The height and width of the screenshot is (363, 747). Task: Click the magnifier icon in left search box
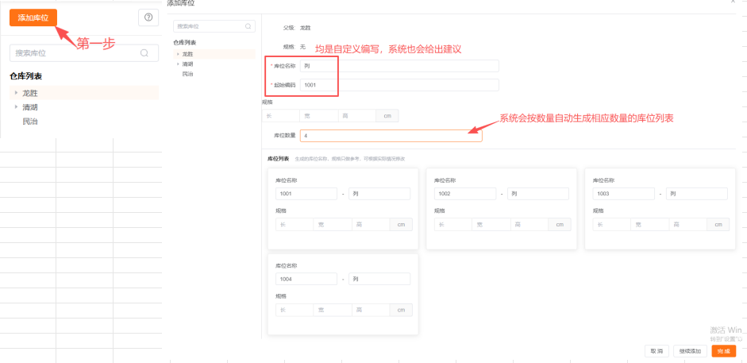[x=144, y=53]
